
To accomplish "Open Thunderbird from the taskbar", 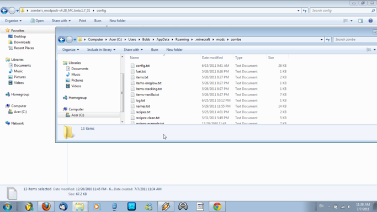I will [x=63, y=206].
